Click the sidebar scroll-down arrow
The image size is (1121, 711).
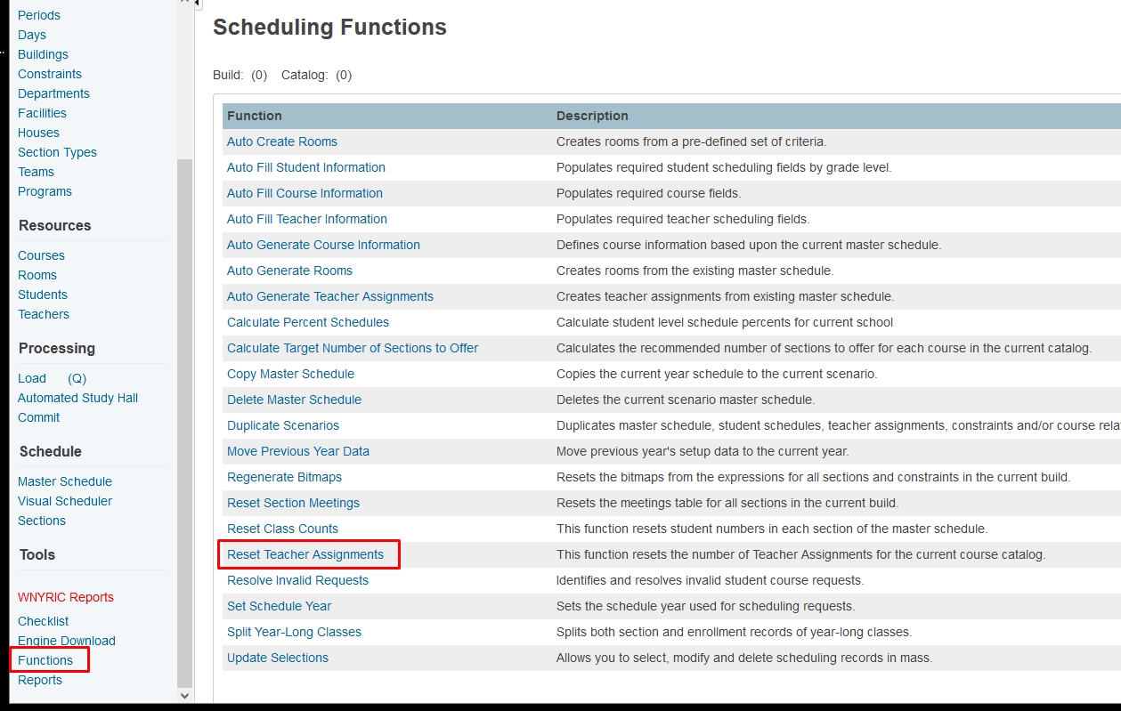click(x=185, y=695)
